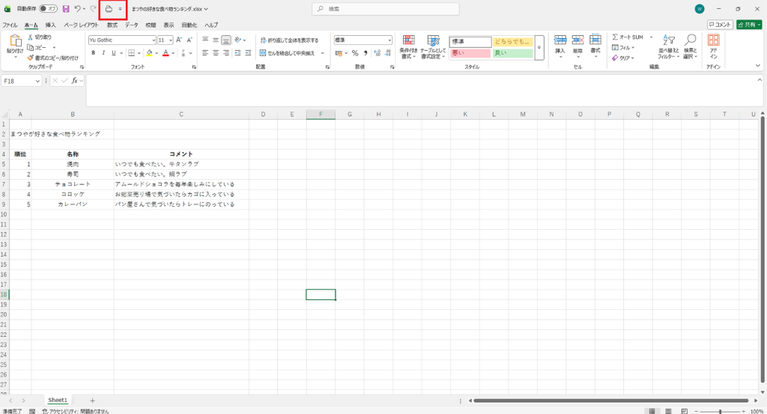Click the Share (共有) button

pos(749,25)
